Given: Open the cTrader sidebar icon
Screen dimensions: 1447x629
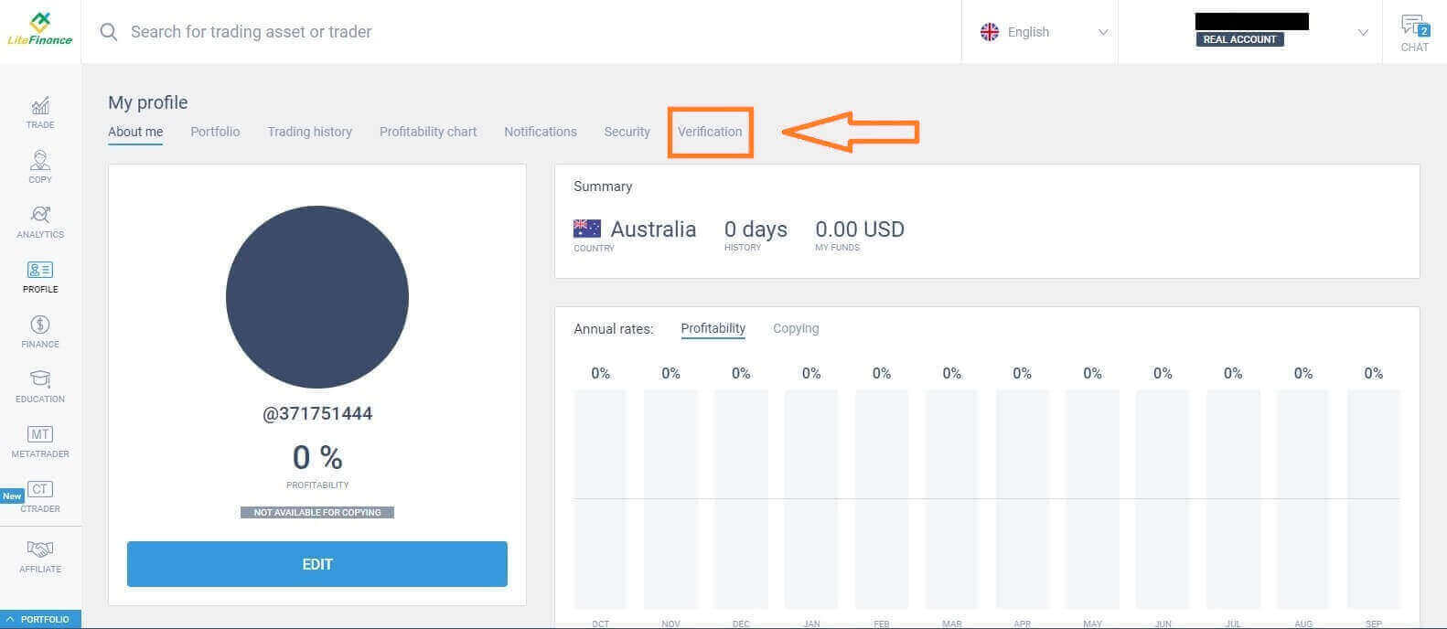Looking at the screenshot, I should click(40, 496).
